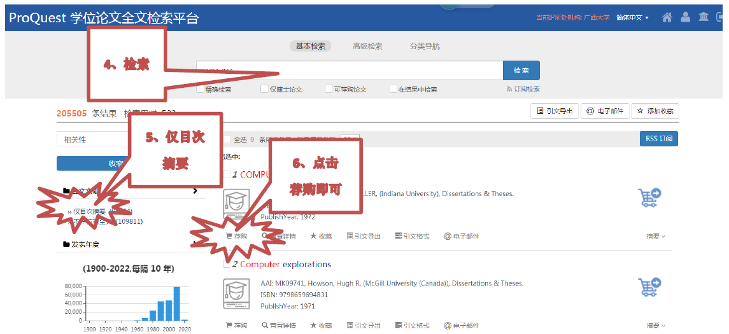Click the 添加收藏 button
This screenshot has width=729, height=334.
(655, 111)
